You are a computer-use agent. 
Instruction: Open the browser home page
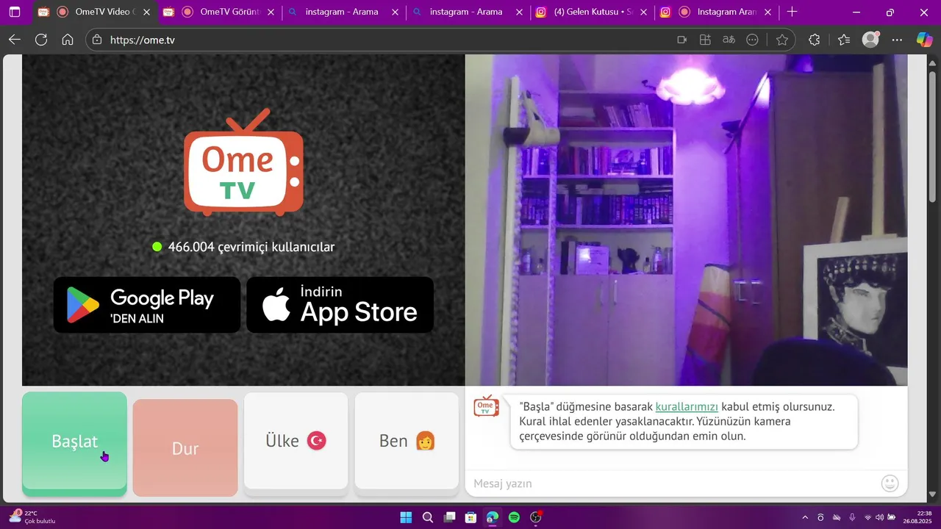tap(68, 40)
